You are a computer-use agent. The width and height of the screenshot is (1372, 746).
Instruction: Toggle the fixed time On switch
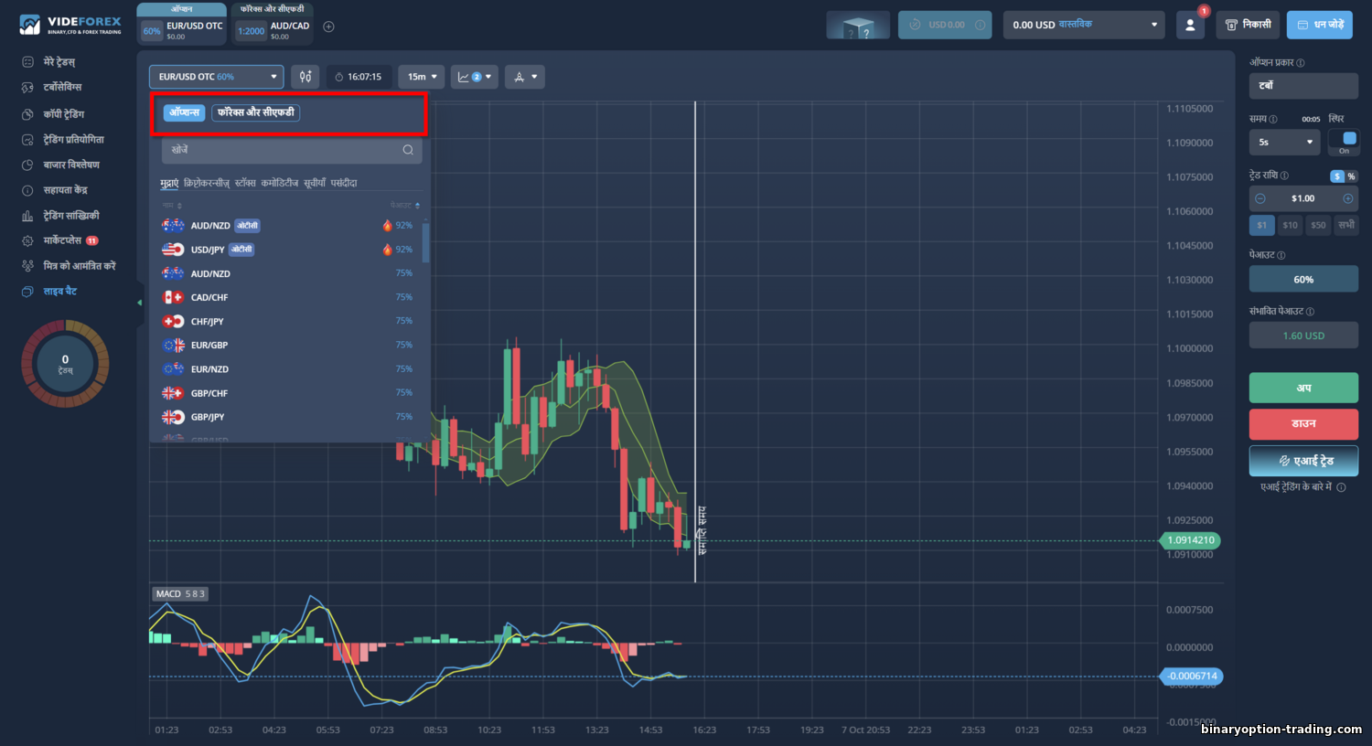1345,142
